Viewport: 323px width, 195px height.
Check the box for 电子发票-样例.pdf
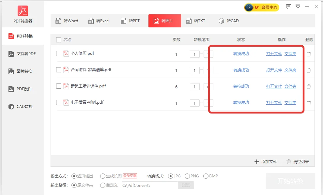coord(59,102)
